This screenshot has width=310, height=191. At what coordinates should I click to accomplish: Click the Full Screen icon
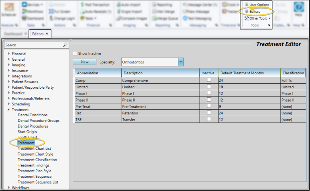point(60,11)
